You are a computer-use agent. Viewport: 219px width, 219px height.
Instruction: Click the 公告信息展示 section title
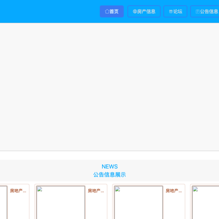pyautogui.click(x=109, y=175)
